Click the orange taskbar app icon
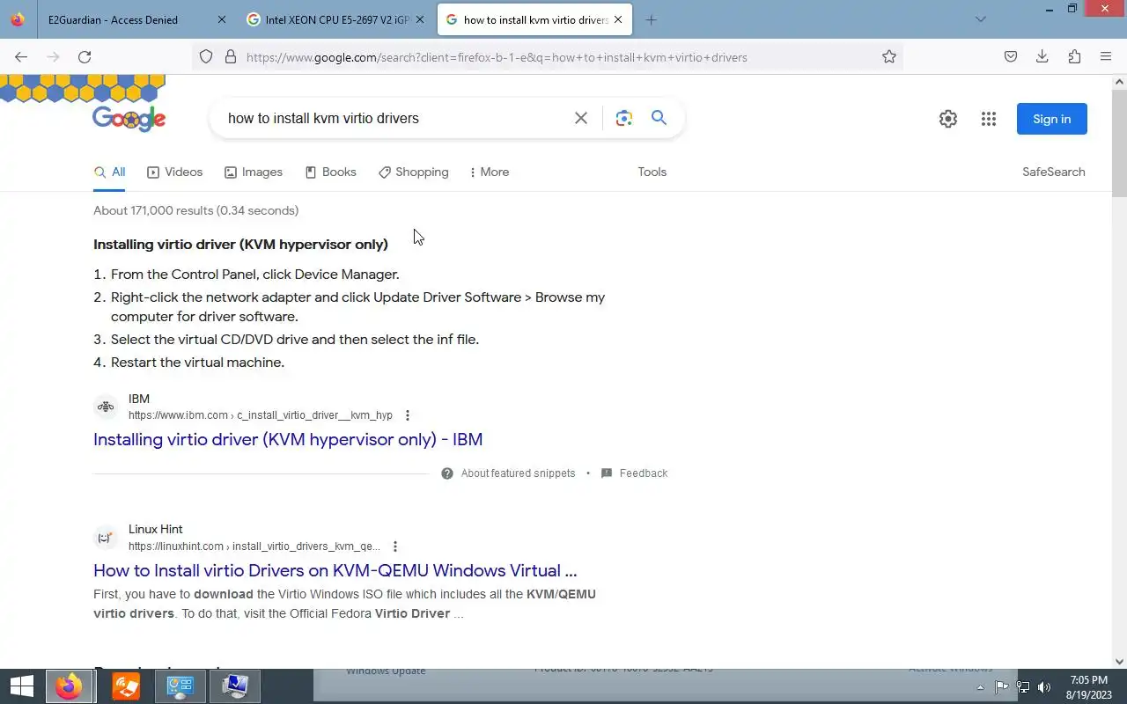Screen dimensions: 1127x704 126,686
